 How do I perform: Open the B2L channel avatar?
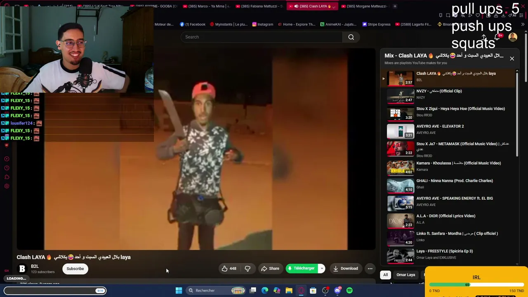(x=22, y=269)
